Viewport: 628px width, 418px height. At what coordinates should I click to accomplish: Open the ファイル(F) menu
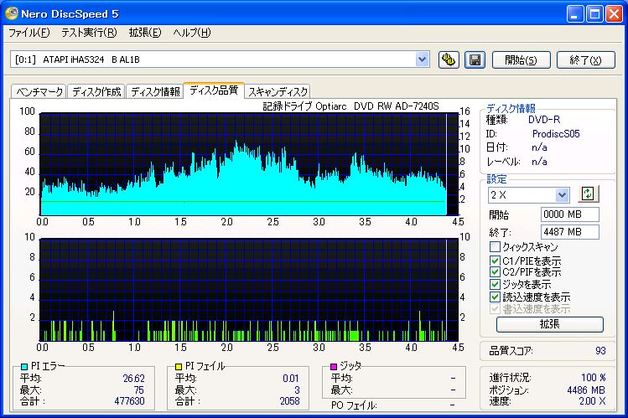tap(29, 33)
